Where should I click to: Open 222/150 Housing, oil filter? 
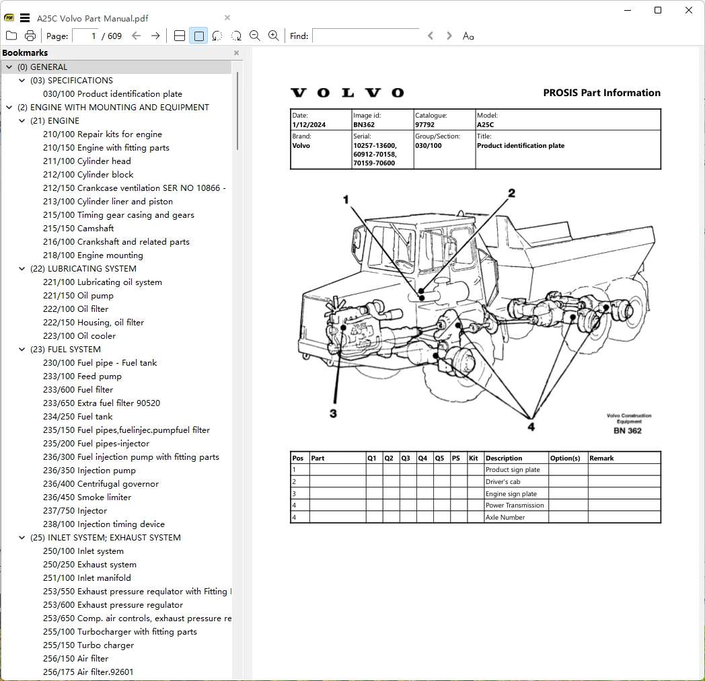[94, 323]
